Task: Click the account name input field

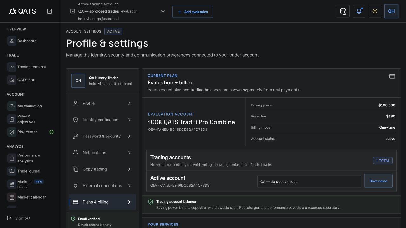Action: [309, 181]
